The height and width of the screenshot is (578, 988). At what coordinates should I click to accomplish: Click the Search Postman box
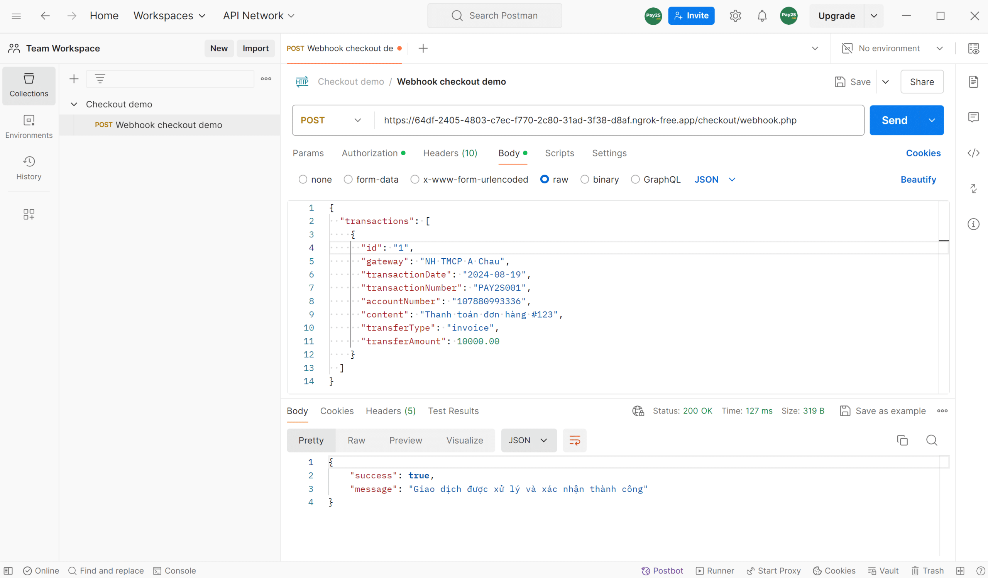tap(494, 16)
